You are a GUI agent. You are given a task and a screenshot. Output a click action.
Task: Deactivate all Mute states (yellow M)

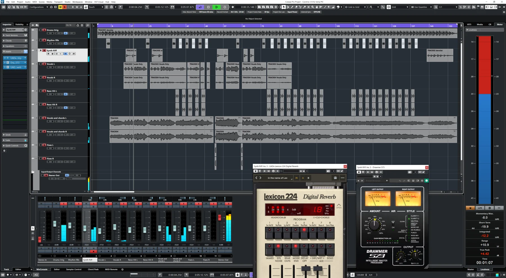pyautogui.click(x=60, y=7)
